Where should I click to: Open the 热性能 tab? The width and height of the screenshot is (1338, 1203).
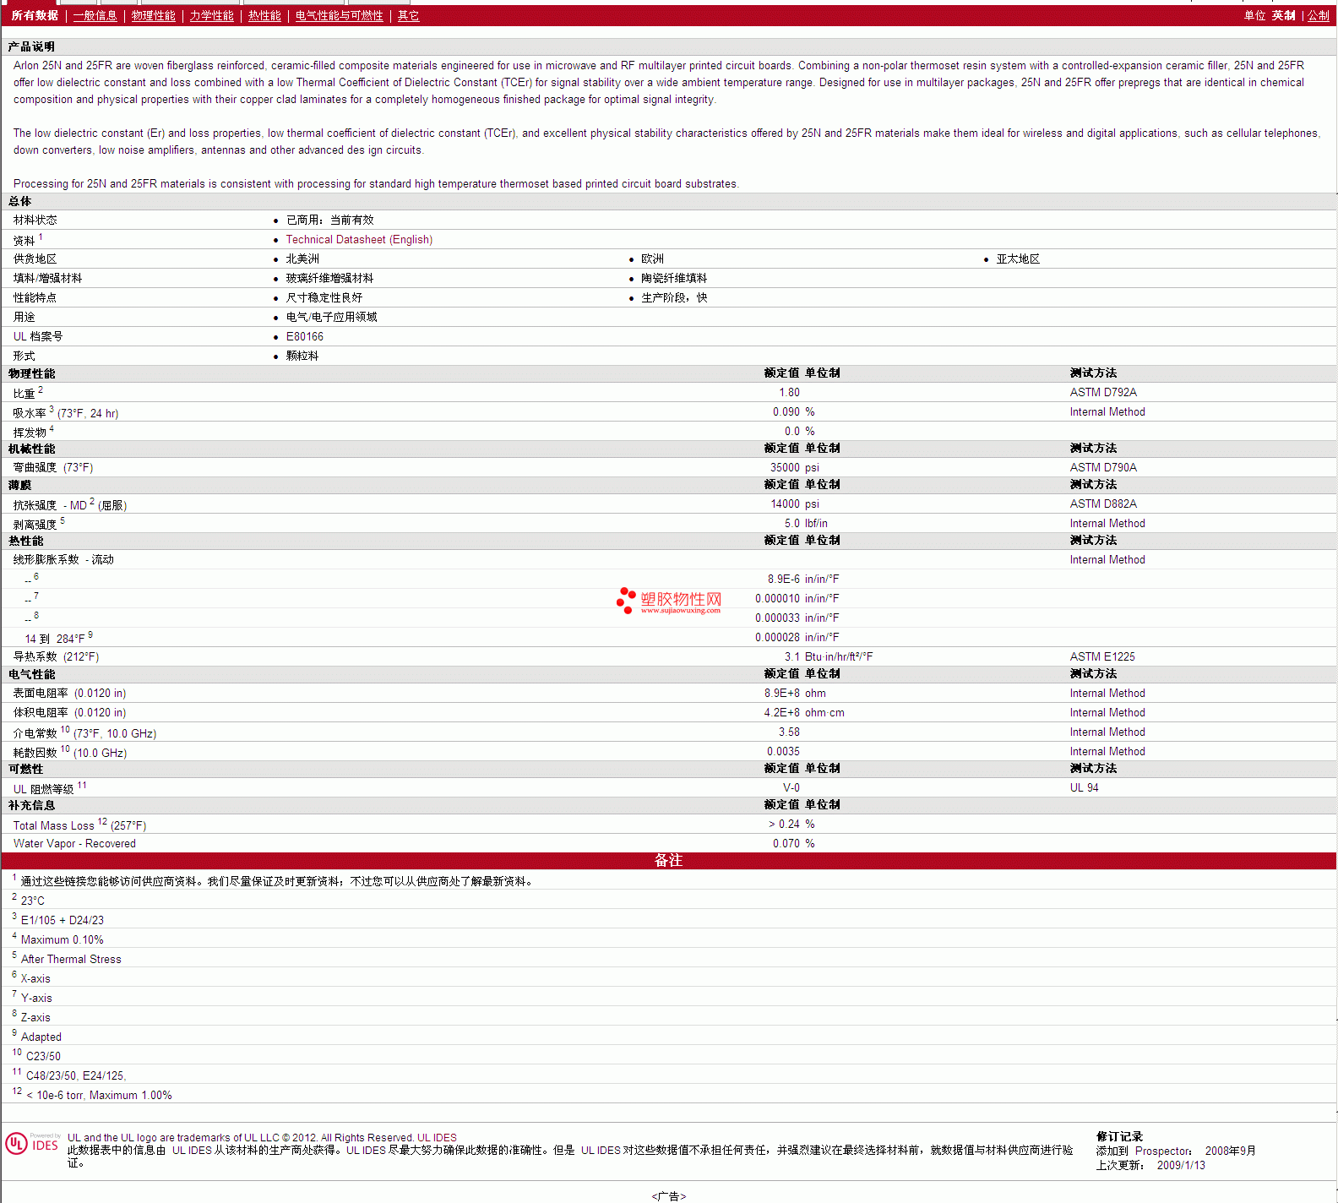click(264, 15)
